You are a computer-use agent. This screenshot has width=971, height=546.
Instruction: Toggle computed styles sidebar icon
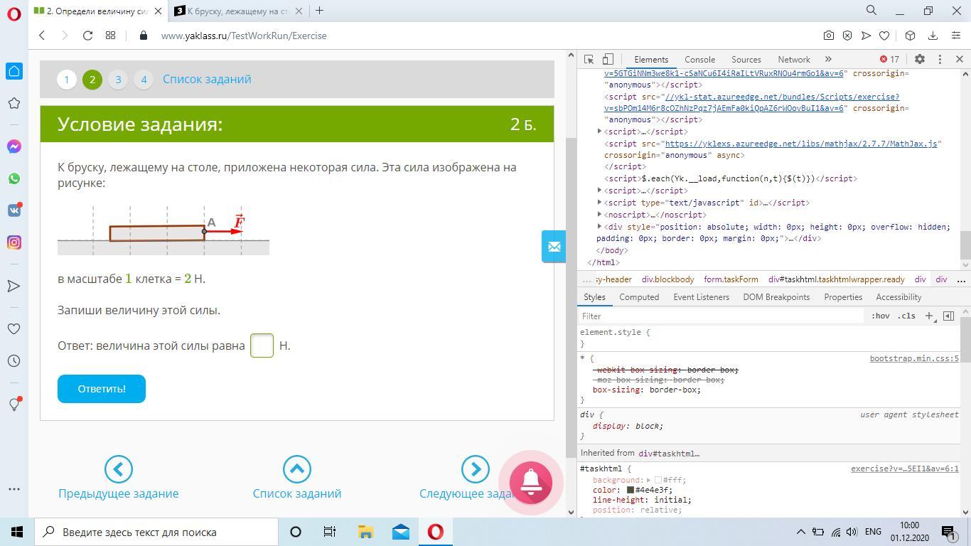948,316
